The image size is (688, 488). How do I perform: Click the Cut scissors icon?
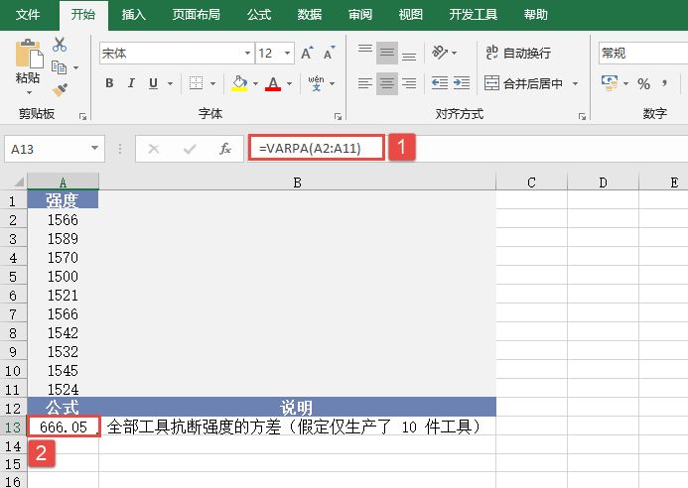[x=60, y=45]
